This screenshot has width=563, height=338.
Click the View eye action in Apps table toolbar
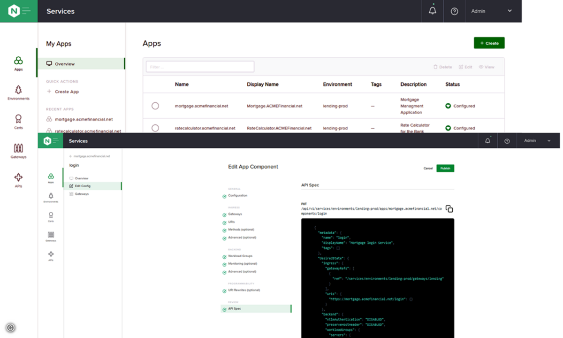point(487,67)
